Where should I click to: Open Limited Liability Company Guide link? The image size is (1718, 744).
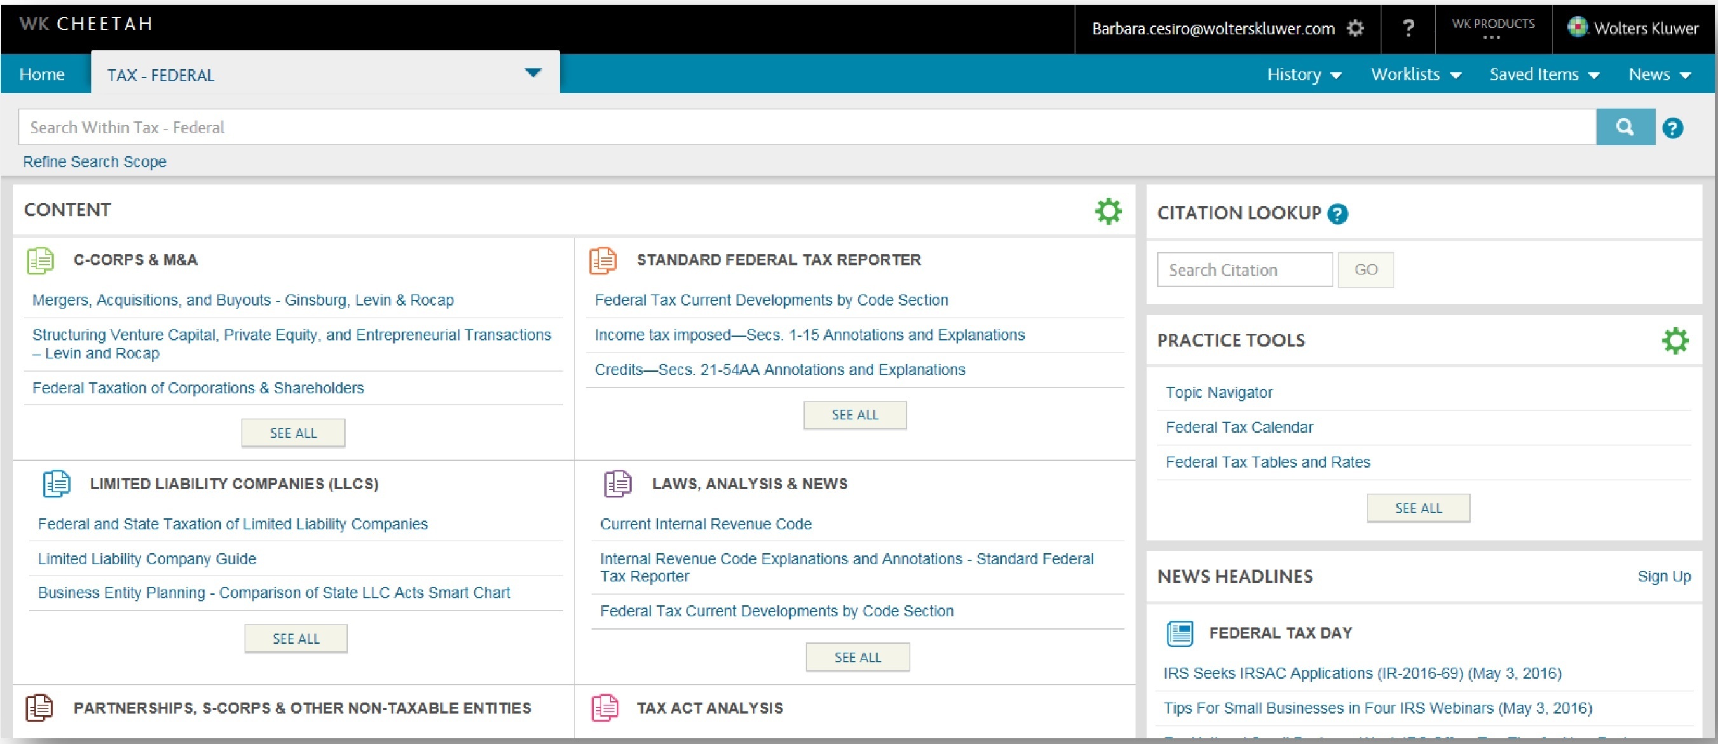tap(147, 558)
